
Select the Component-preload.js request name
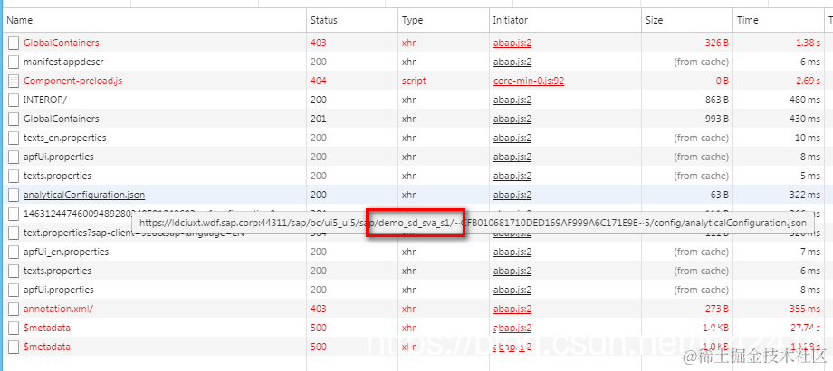[x=72, y=81]
